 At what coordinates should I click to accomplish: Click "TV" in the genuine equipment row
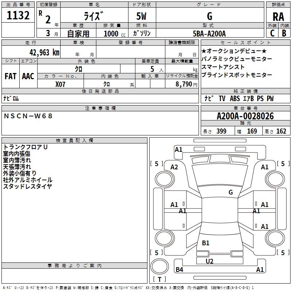coord(222,98)
